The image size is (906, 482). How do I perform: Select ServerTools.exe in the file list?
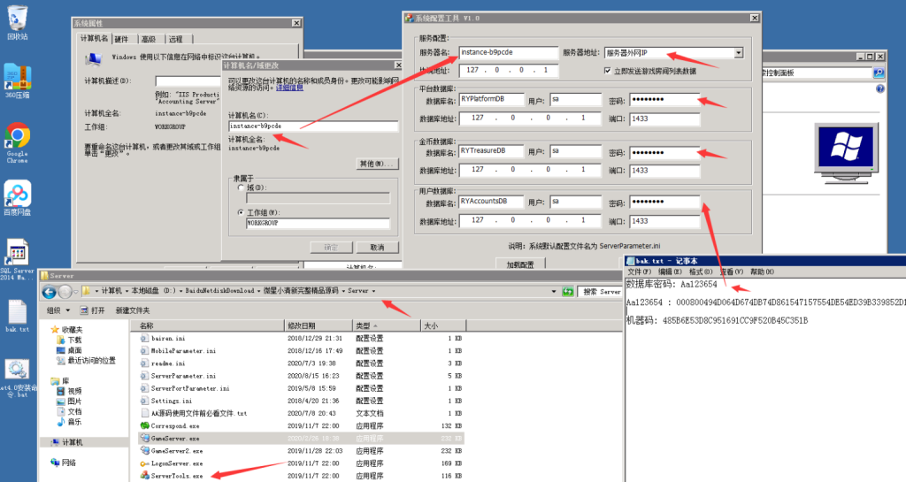(x=177, y=476)
